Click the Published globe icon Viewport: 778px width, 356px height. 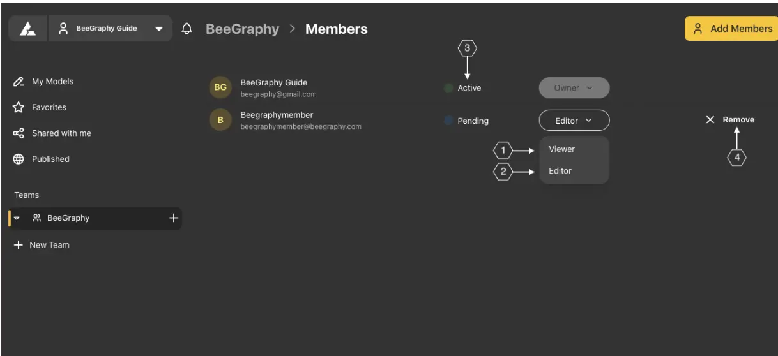coord(19,159)
